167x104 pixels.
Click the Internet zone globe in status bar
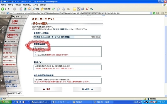pyautogui.click(x=148, y=99)
